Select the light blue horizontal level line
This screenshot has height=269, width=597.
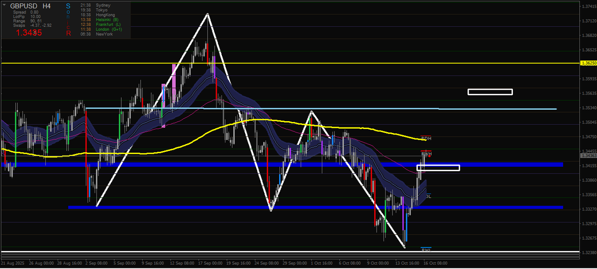pyautogui.click(x=321, y=108)
